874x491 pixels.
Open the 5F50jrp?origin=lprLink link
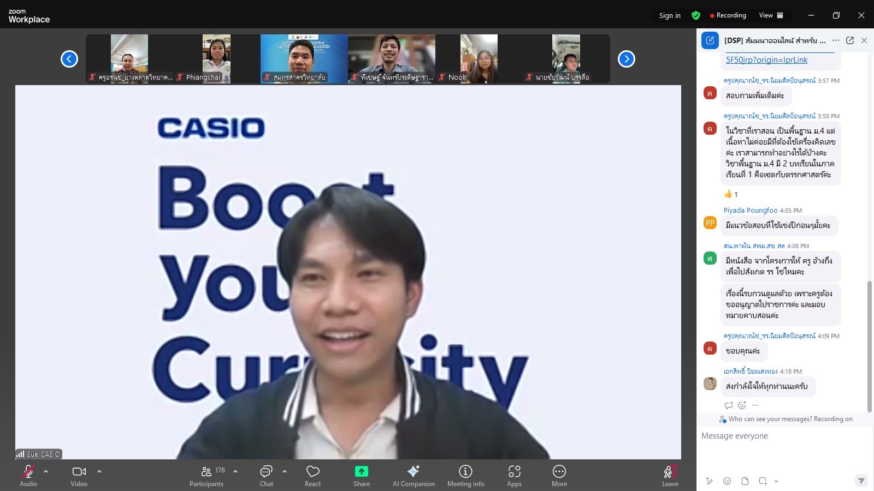click(766, 60)
